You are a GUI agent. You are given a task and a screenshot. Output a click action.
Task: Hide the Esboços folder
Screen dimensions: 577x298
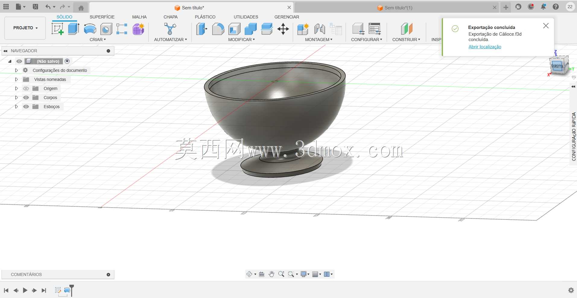(26, 107)
